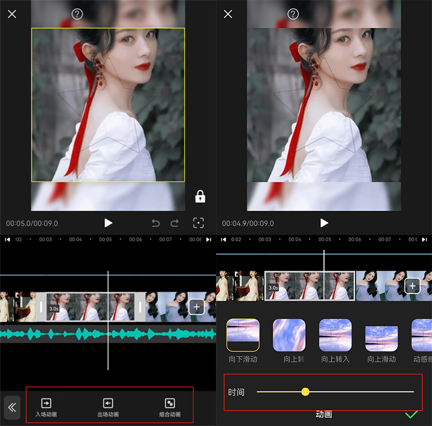The width and height of the screenshot is (432, 426).
Task: Tap right trim handle of selected clip
Action: coord(140,307)
